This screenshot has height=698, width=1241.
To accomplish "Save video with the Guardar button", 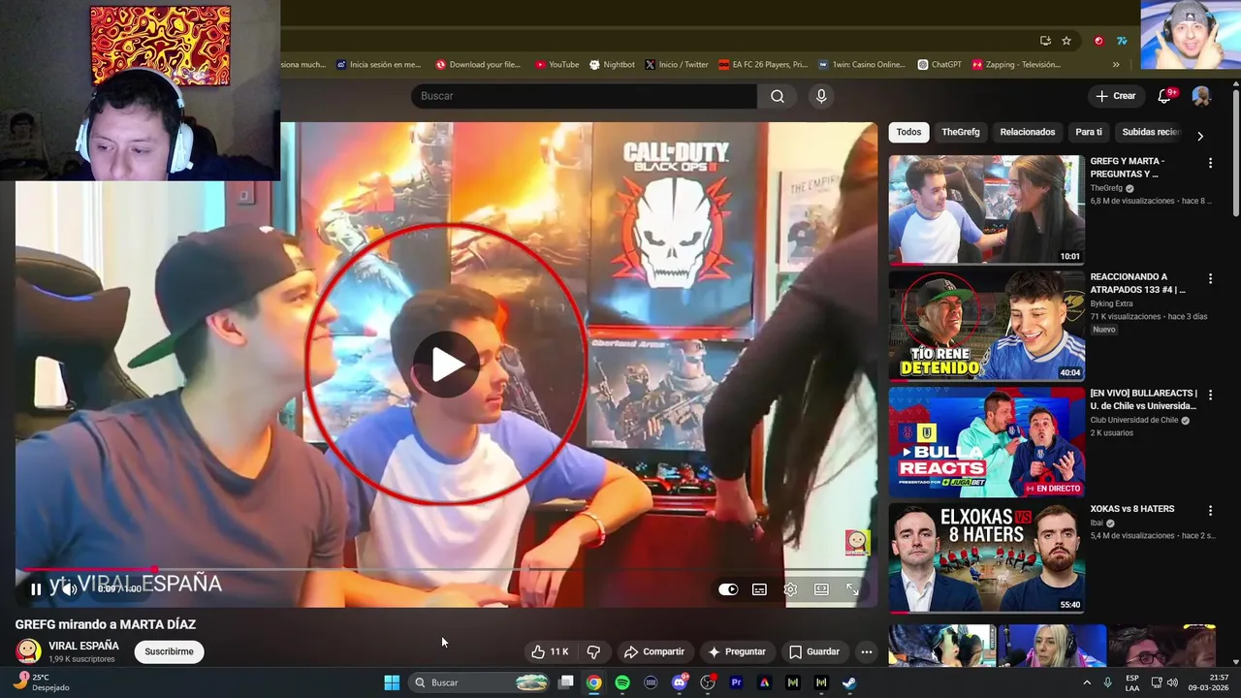I will [814, 651].
